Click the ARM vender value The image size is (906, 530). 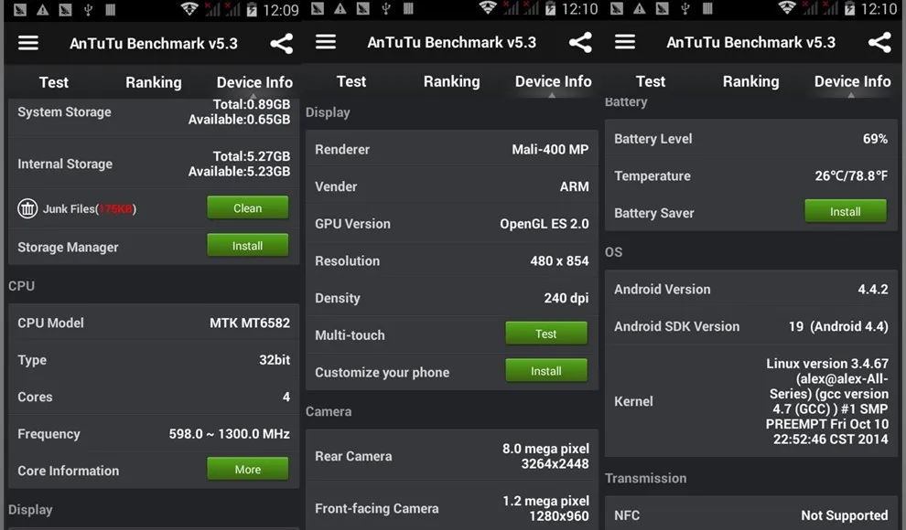tap(575, 186)
